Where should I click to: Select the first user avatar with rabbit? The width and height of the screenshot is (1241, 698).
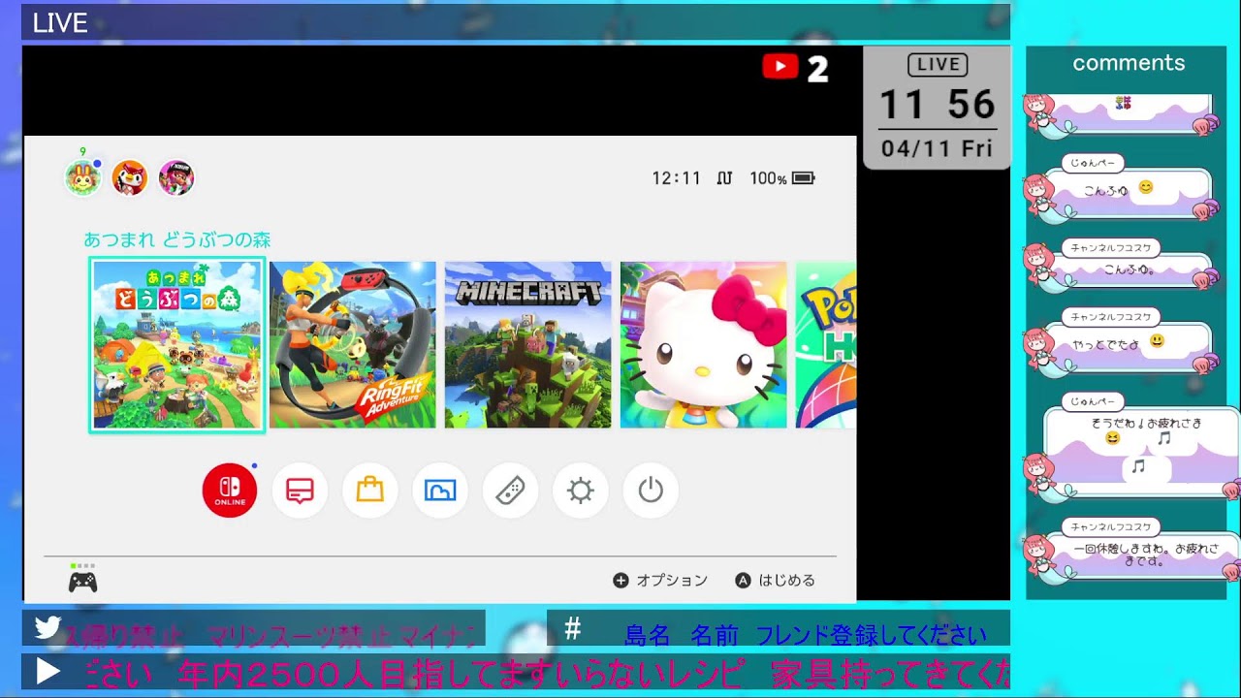[83, 178]
